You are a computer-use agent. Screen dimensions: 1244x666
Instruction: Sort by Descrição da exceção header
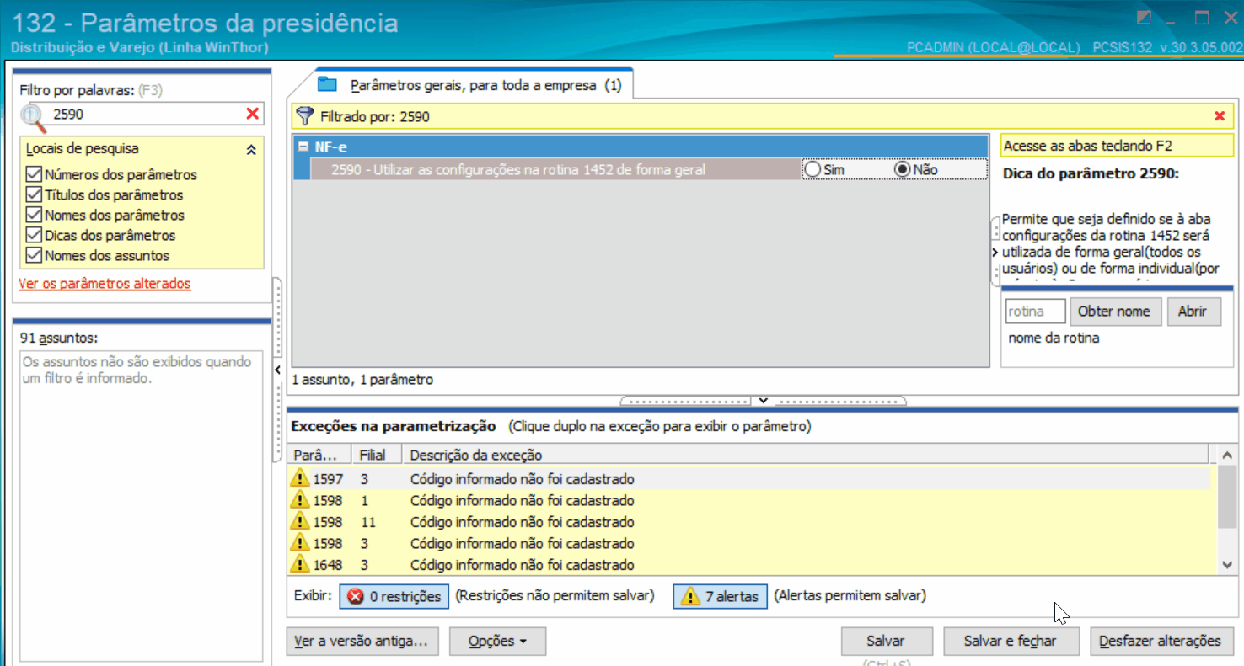pyautogui.click(x=807, y=455)
